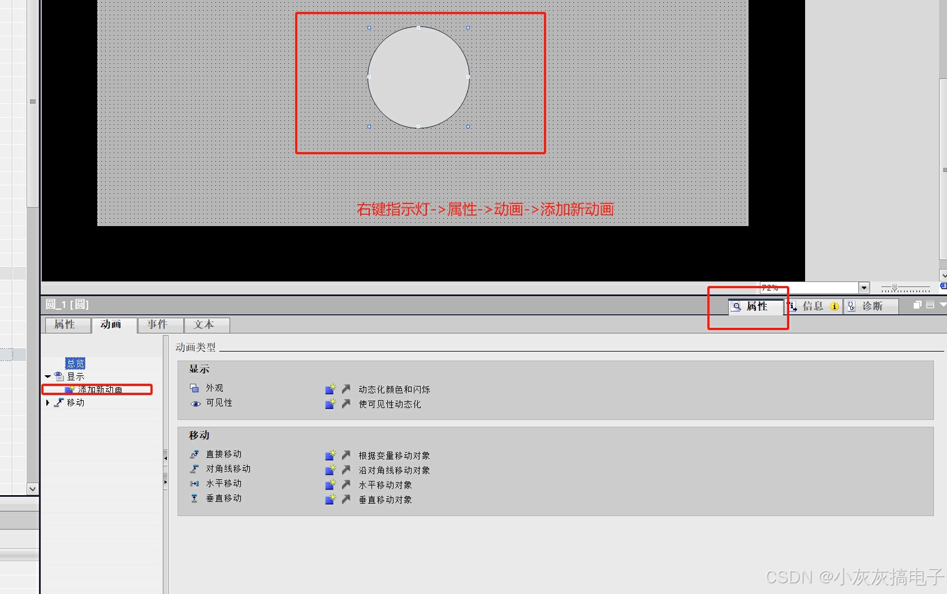The width and height of the screenshot is (947, 594).
Task: Click arrow icon beside 沿对角线移动对象
Action: (x=346, y=470)
